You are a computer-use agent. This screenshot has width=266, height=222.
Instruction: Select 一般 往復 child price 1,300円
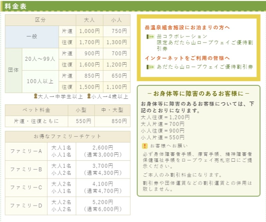[117, 42]
